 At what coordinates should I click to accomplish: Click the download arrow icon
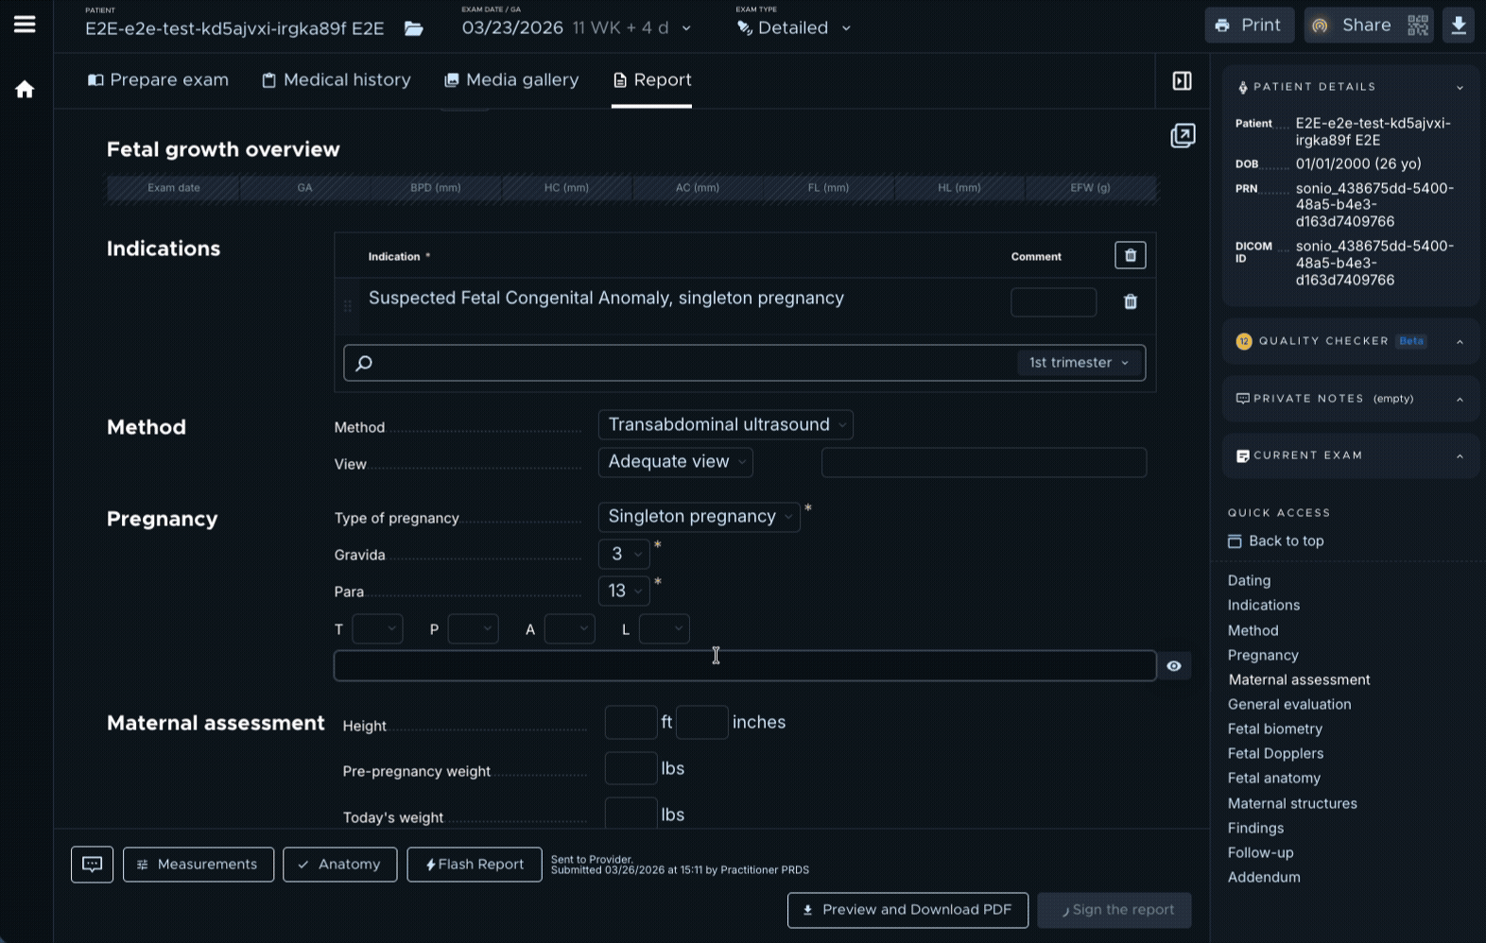pos(1459,26)
